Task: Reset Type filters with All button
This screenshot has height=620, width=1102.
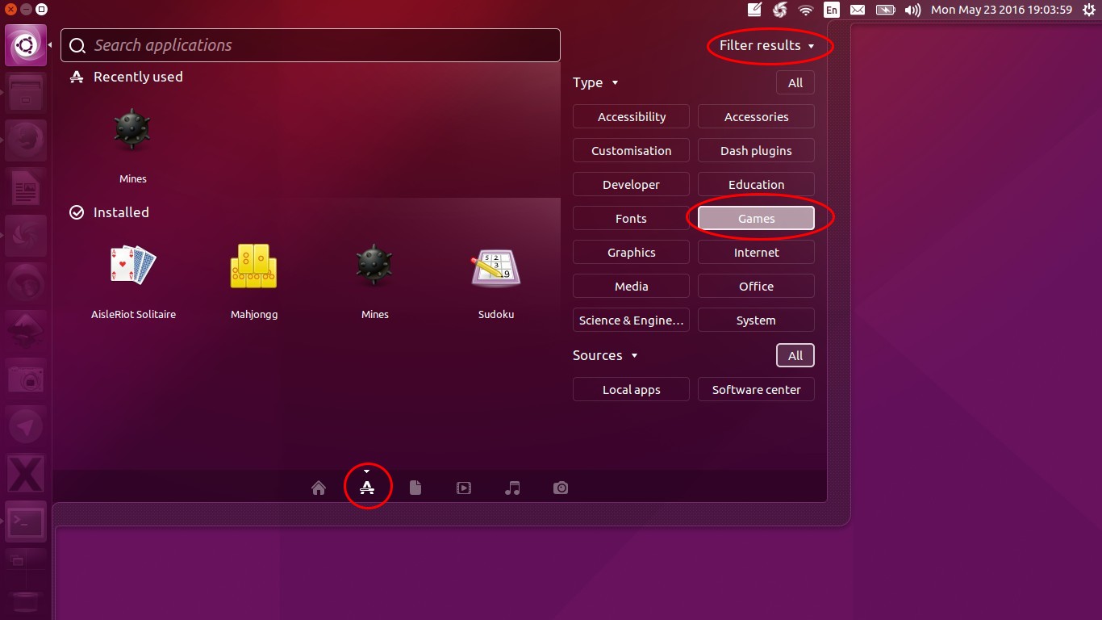Action: tap(795, 82)
